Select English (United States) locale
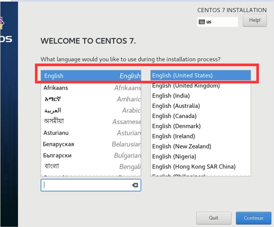 201,76
